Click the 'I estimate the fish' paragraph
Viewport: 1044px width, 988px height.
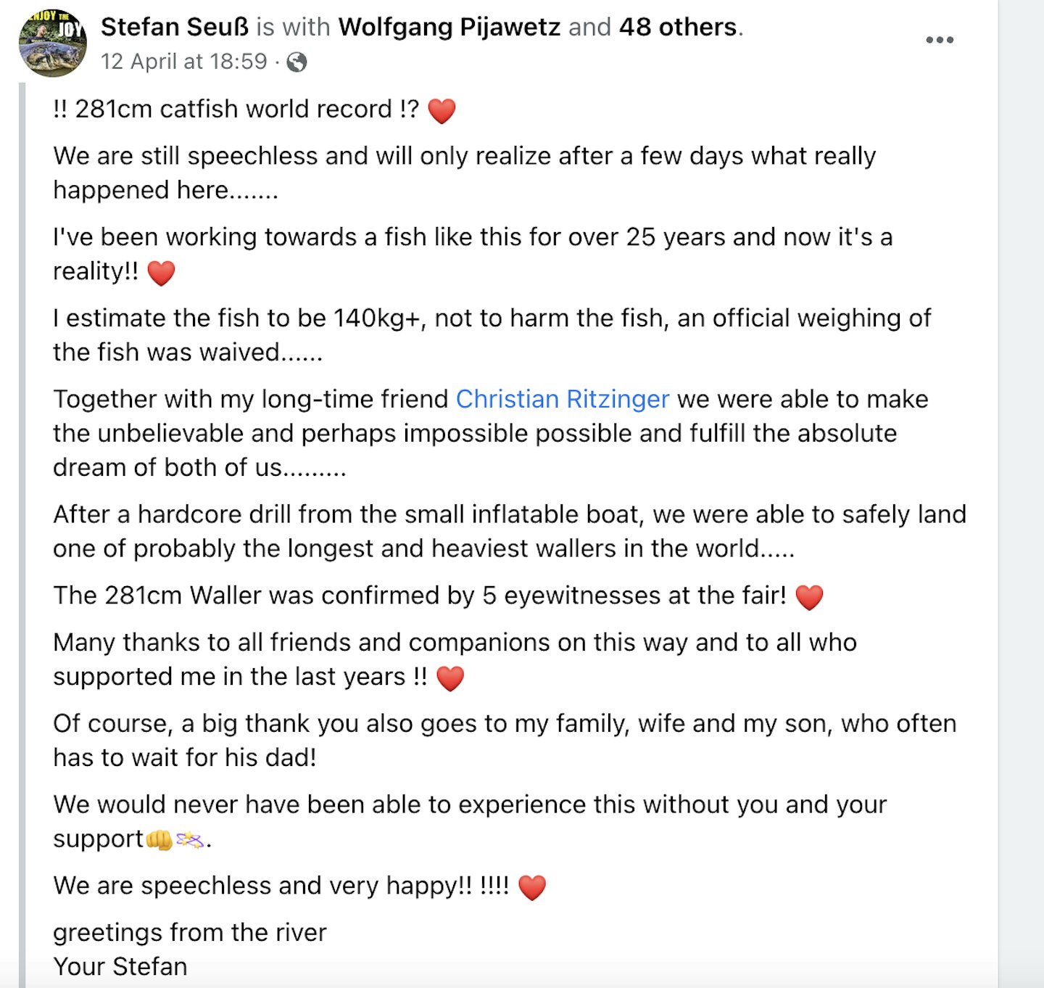[492, 335]
